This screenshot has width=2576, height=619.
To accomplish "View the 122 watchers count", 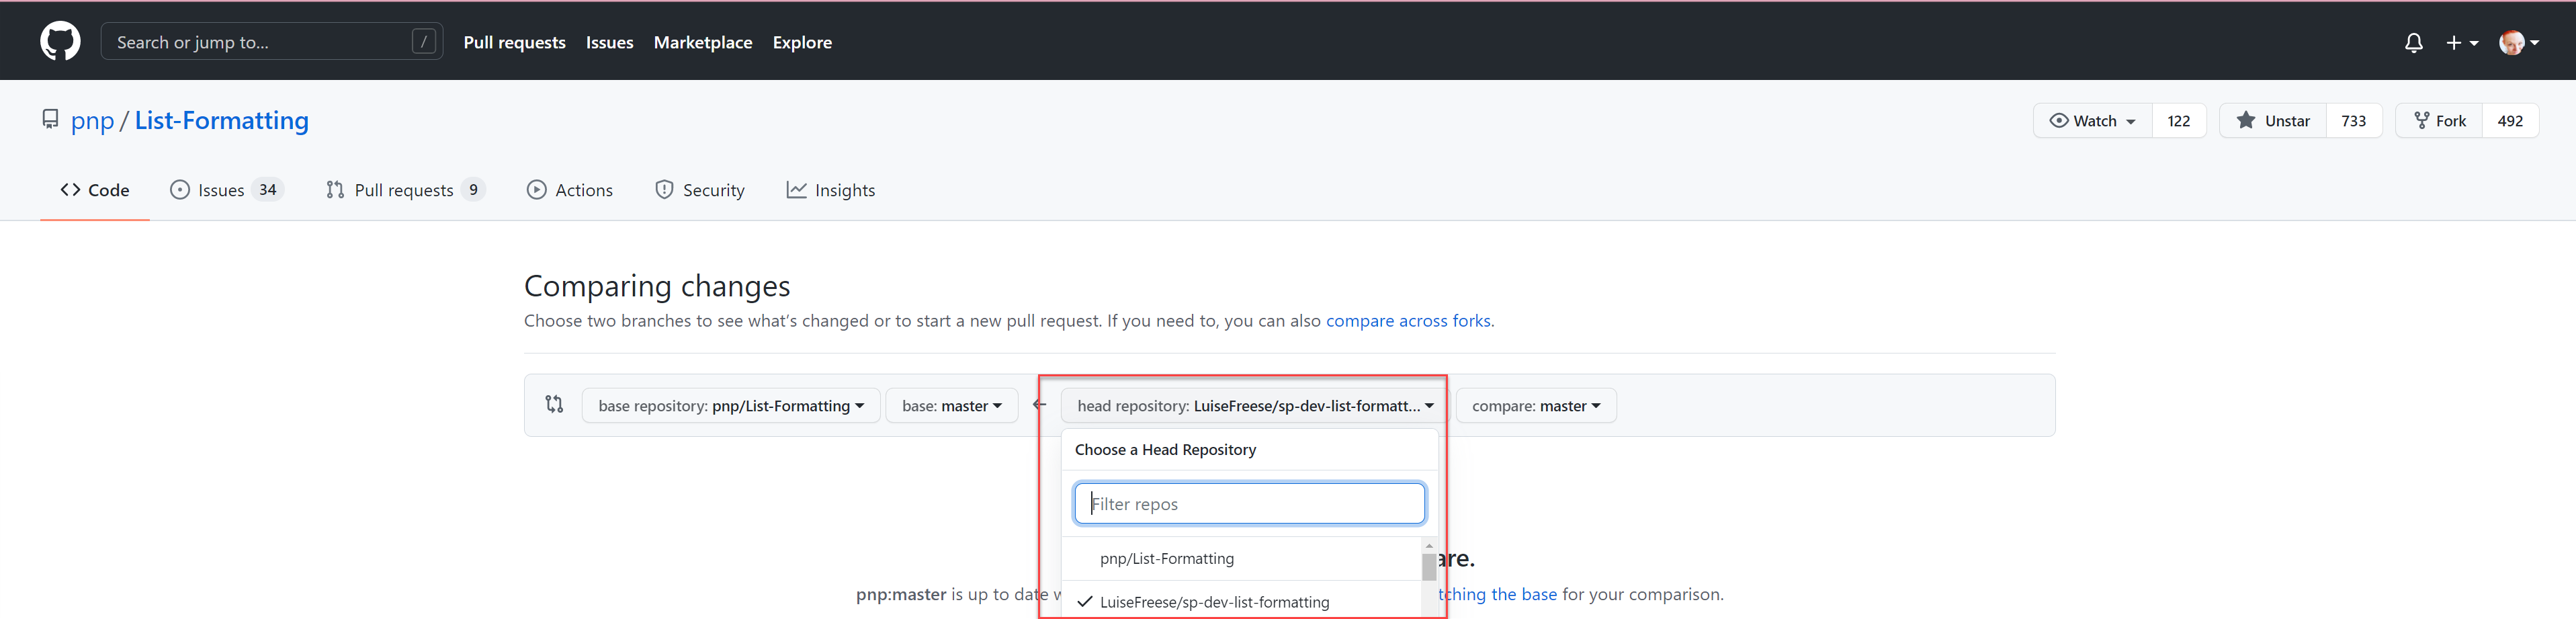I will pos(2178,121).
